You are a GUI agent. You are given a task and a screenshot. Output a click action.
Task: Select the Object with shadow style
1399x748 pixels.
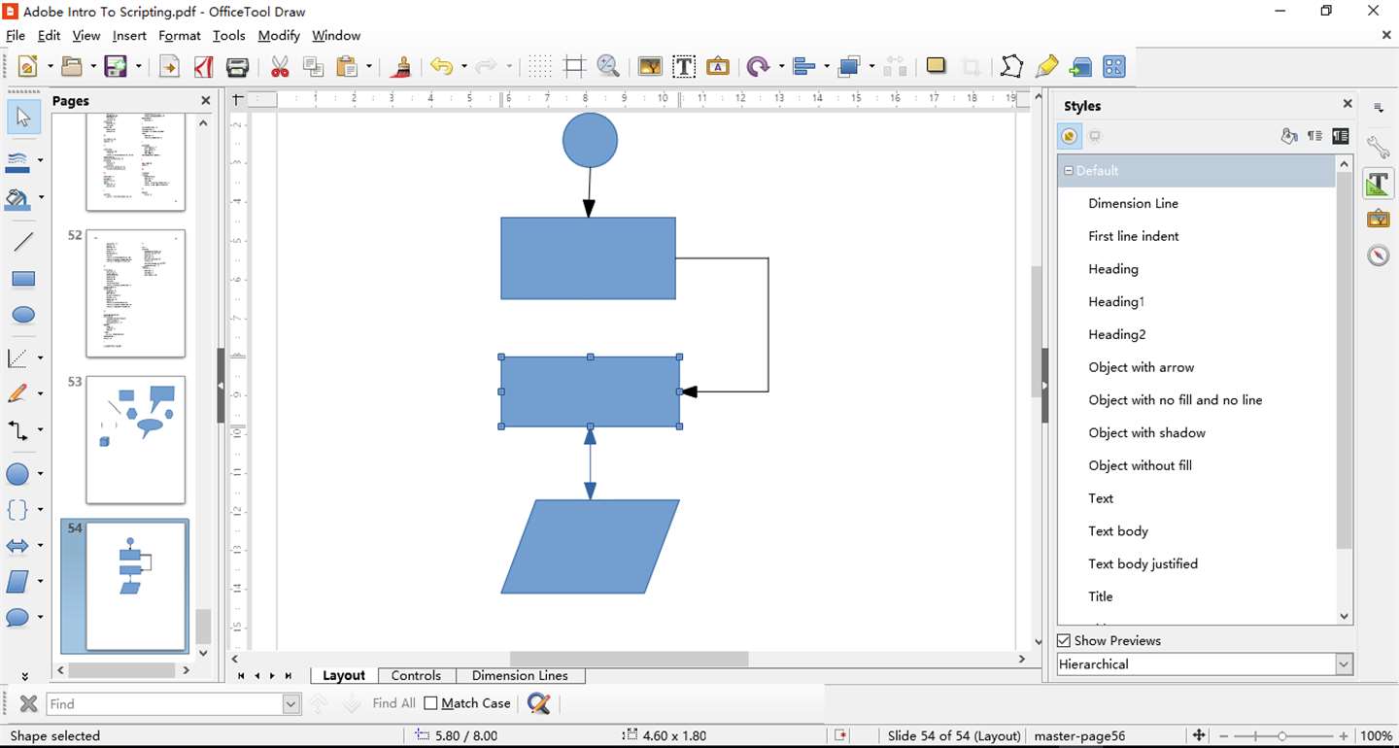click(1147, 433)
